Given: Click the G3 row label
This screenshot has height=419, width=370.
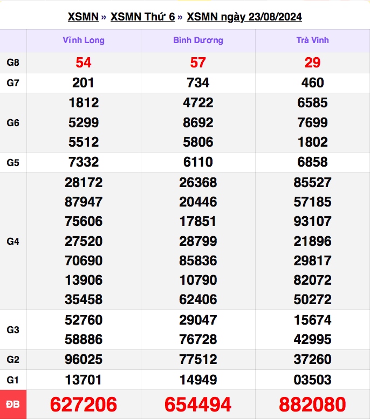Looking at the screenshot, I should 13,329.
